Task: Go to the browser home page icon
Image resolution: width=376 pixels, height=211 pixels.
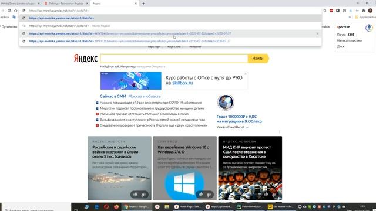Action: (16, 11)
